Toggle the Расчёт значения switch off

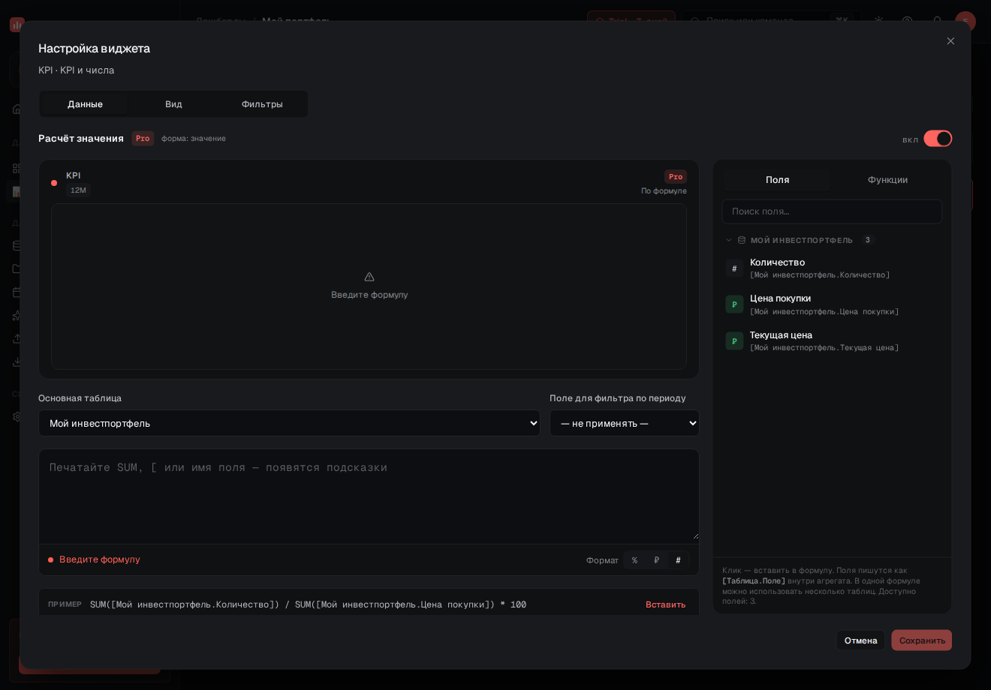938,139
